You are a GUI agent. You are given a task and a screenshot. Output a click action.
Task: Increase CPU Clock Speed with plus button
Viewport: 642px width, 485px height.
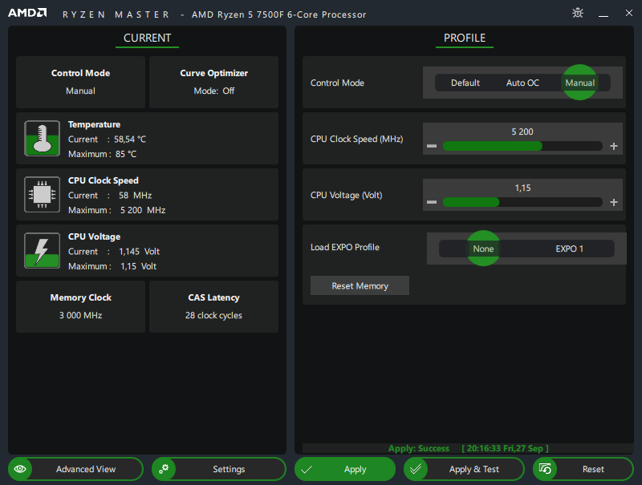pyautogui.click(x=614, y=146)
